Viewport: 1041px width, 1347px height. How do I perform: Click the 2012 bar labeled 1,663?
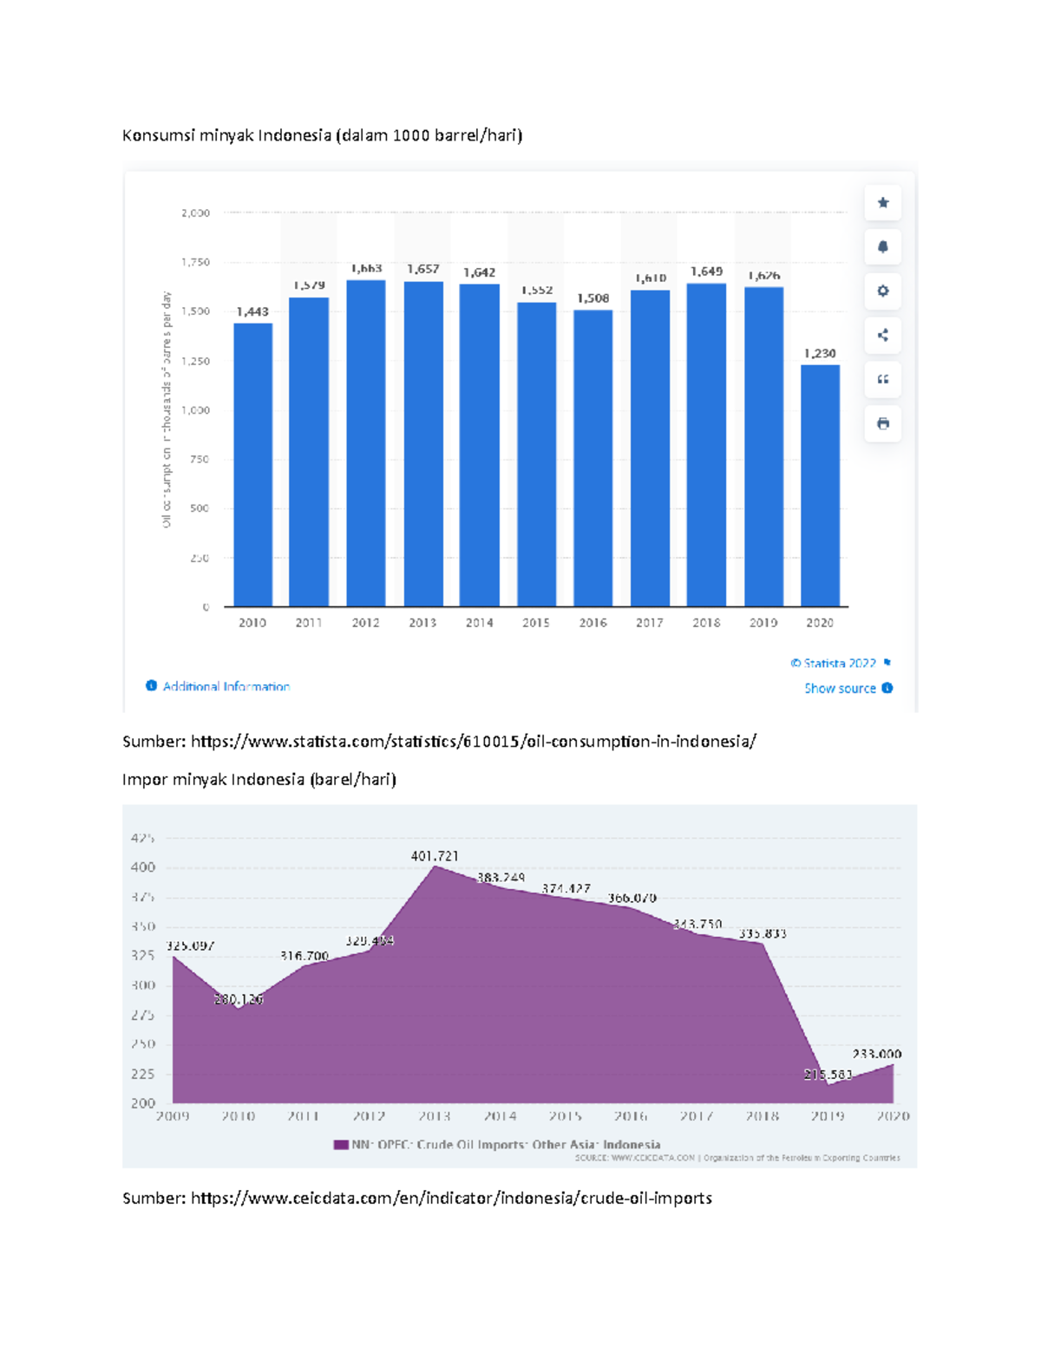click(366, 442)
